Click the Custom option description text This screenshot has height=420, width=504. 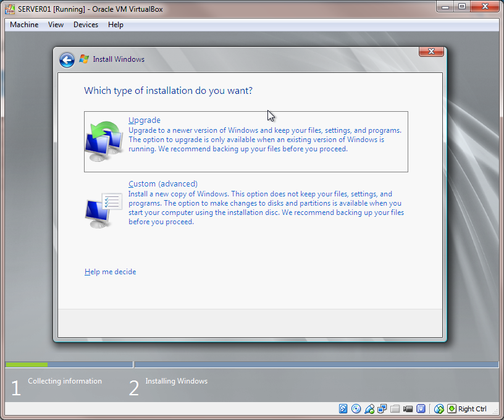click(x=266, y=208)
